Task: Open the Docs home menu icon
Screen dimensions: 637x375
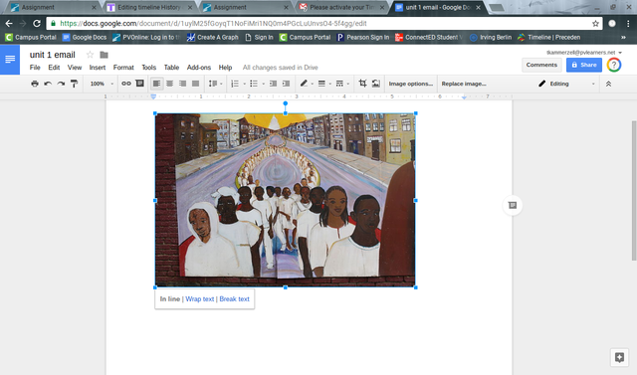Action: click(10, 60)
